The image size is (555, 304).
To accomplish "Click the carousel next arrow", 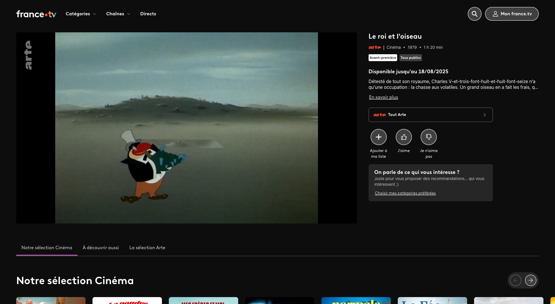I will (530, 280).
